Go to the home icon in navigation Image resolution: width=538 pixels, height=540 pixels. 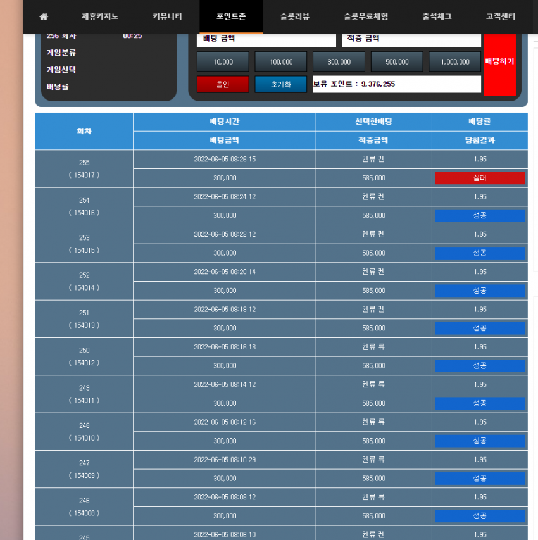(44, 16)
